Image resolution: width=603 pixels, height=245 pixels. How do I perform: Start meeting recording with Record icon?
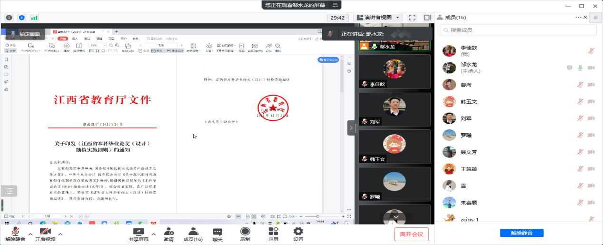coord(245,231)
